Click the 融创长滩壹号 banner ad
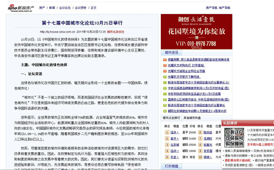Image resolution: width=274 pixels, height=170 pixels. tap(196, 31)
